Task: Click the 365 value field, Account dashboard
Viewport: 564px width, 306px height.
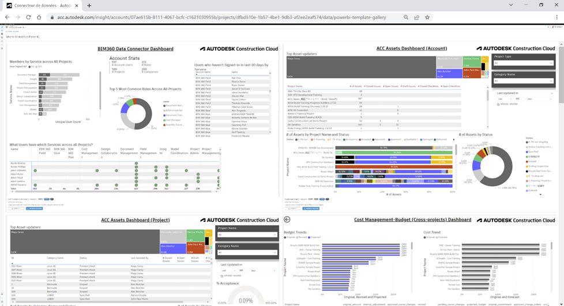Action: [518, 99]
